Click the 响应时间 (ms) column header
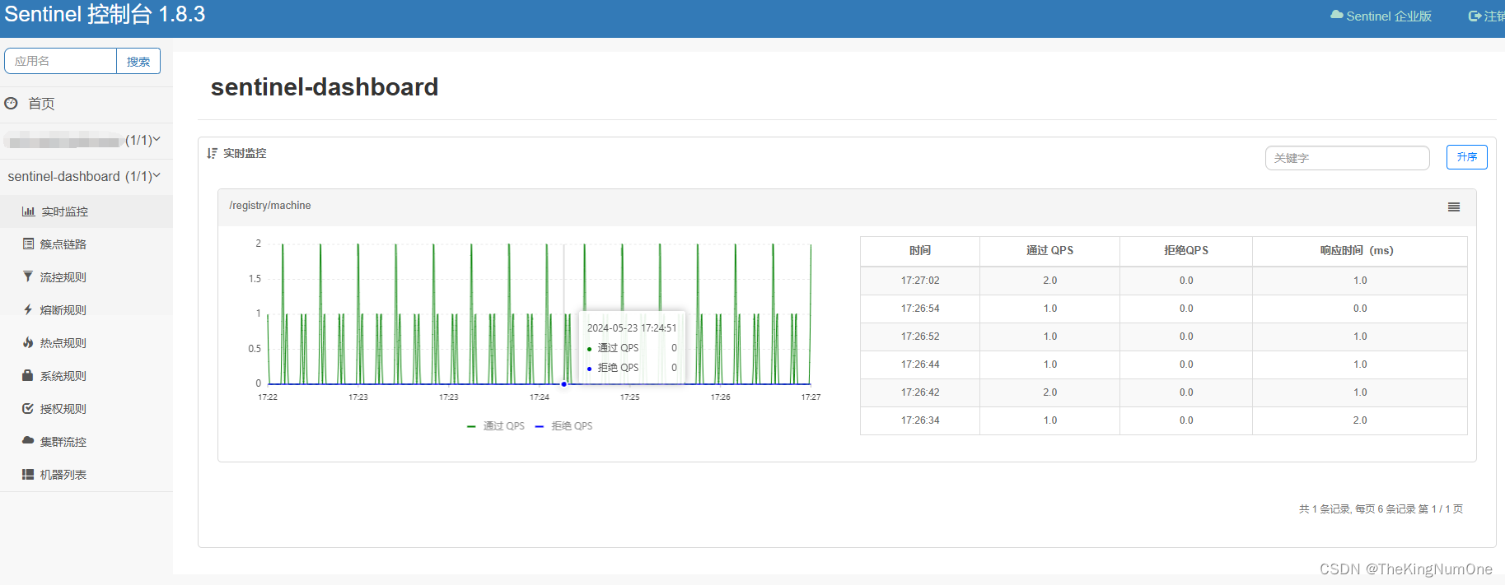Image resolution: width=1505 pixels, height=585 pixels. (x=1359, y=251)
